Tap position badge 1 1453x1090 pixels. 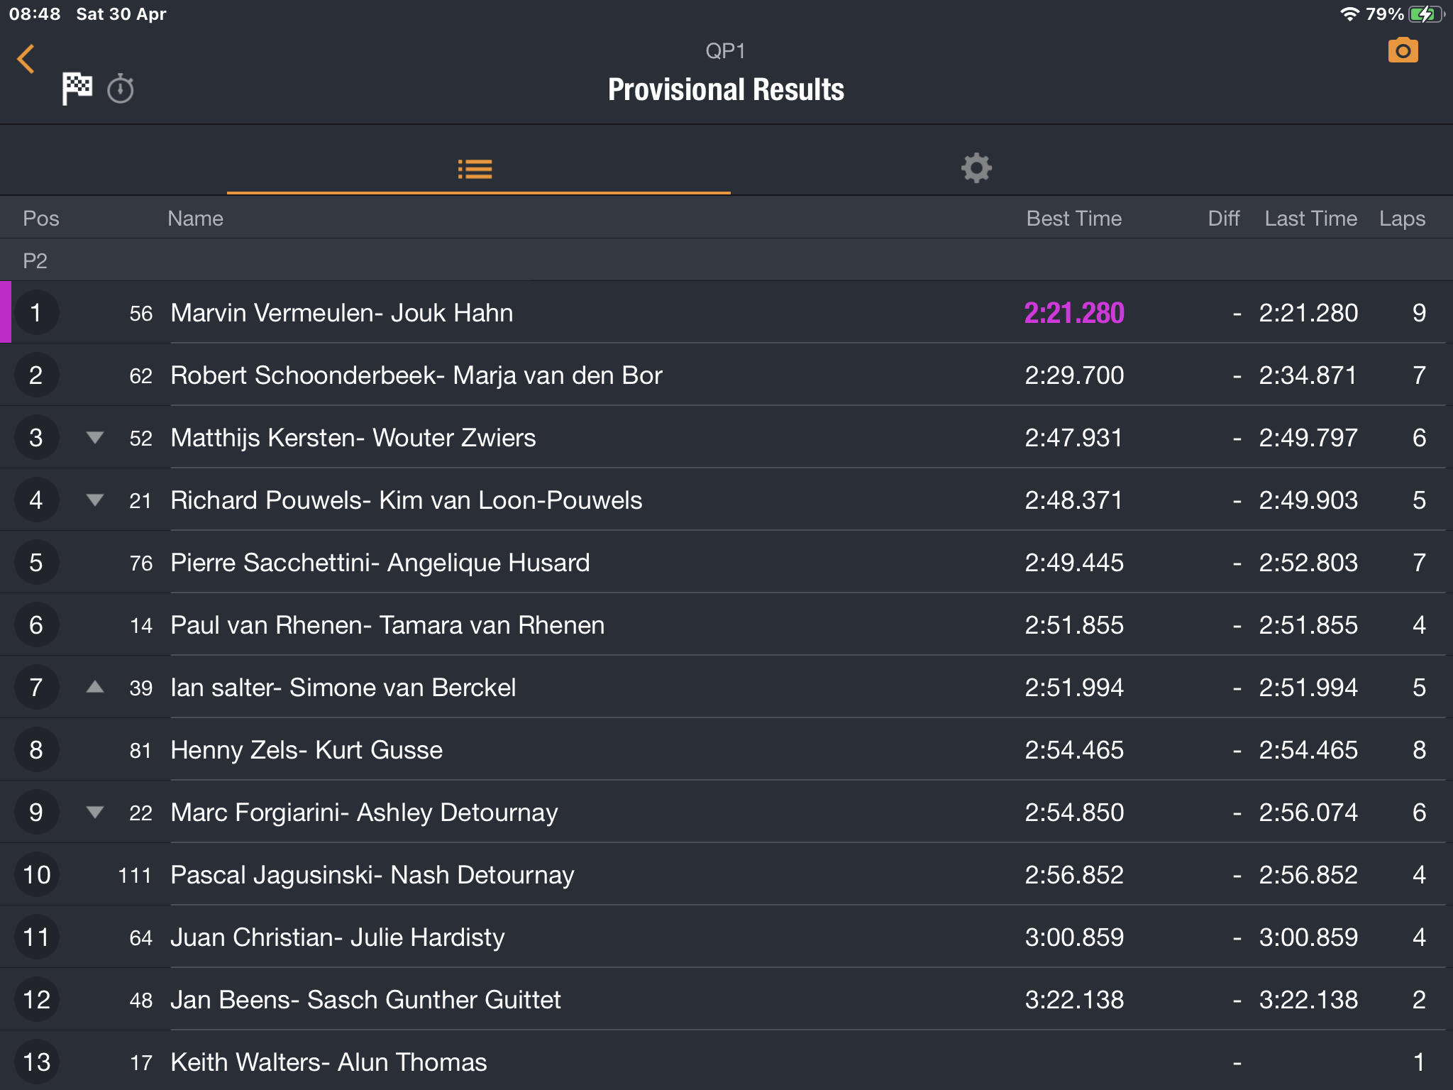(36, 312)
